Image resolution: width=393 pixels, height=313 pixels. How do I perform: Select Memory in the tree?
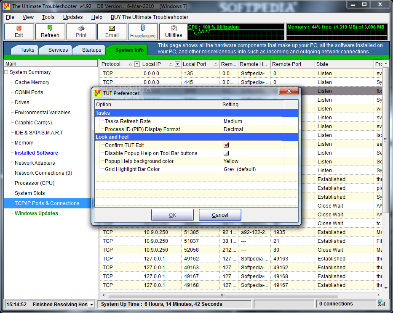coord(24,143)
